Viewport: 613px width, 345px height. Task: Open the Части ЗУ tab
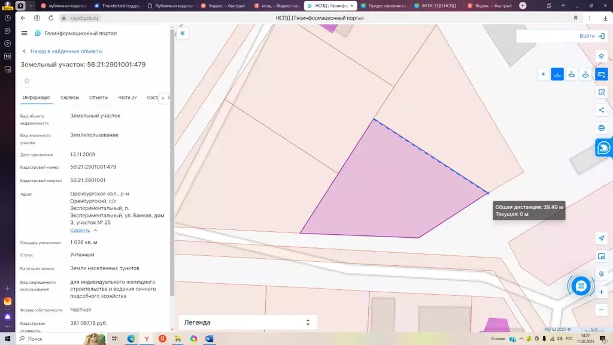128,98
